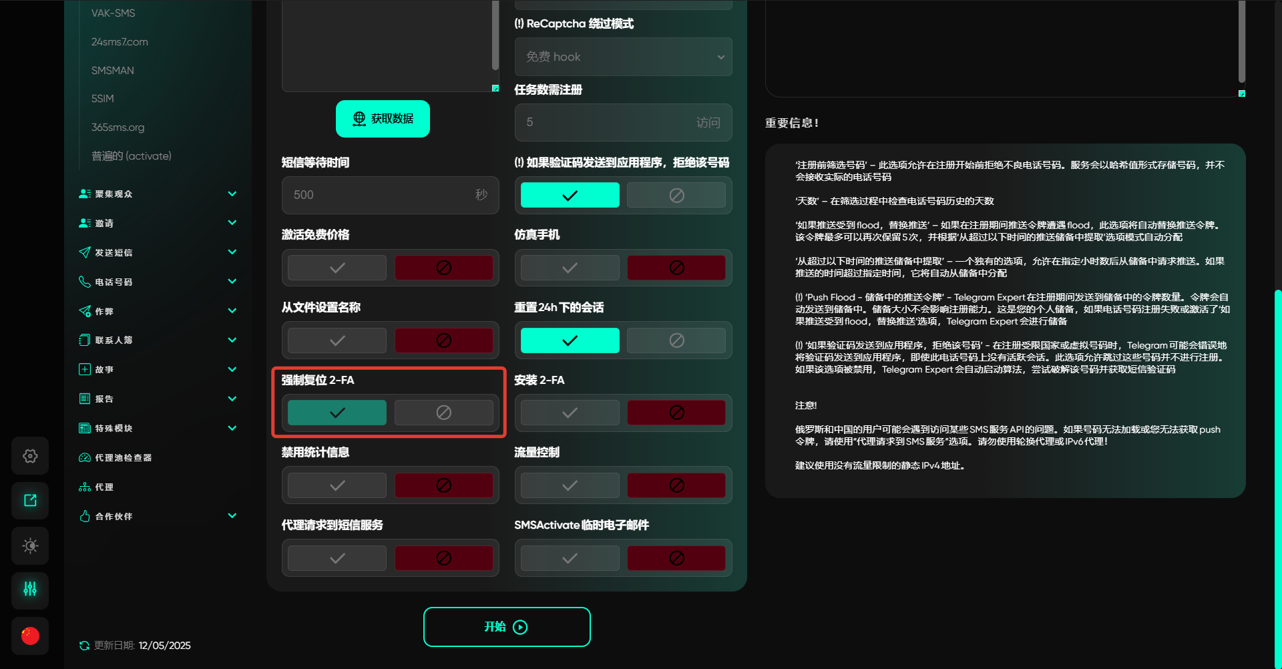Viewport: 1282px width, 669px height.
Task: Enable the Install 2-FA checkmark option
Action: pyautogui.click(x=570, y=413)
